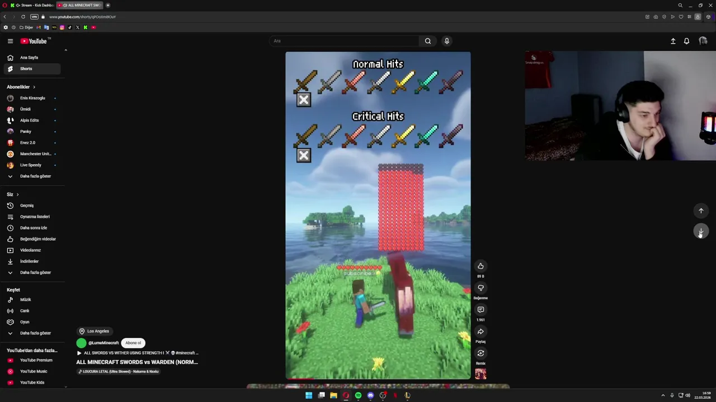
Task: Select Shorts in the sidebar
Action: (32, 69)
